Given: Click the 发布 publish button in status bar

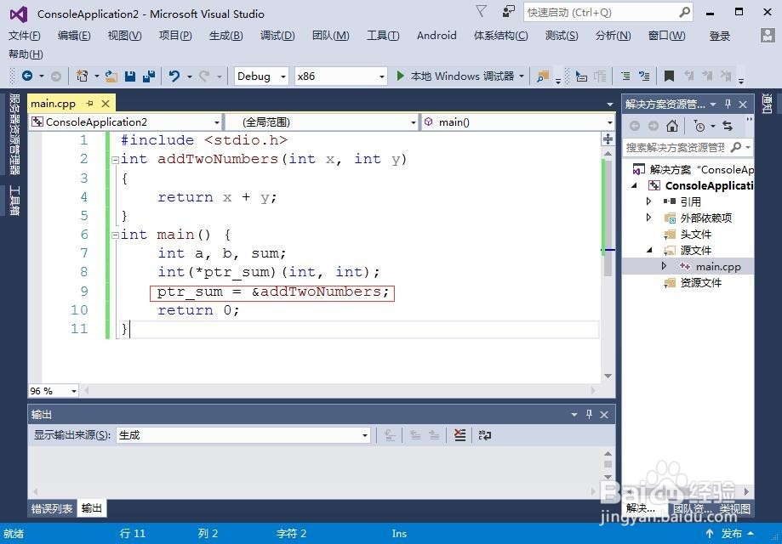Looking at the screenshot, I should click(731, 534).
